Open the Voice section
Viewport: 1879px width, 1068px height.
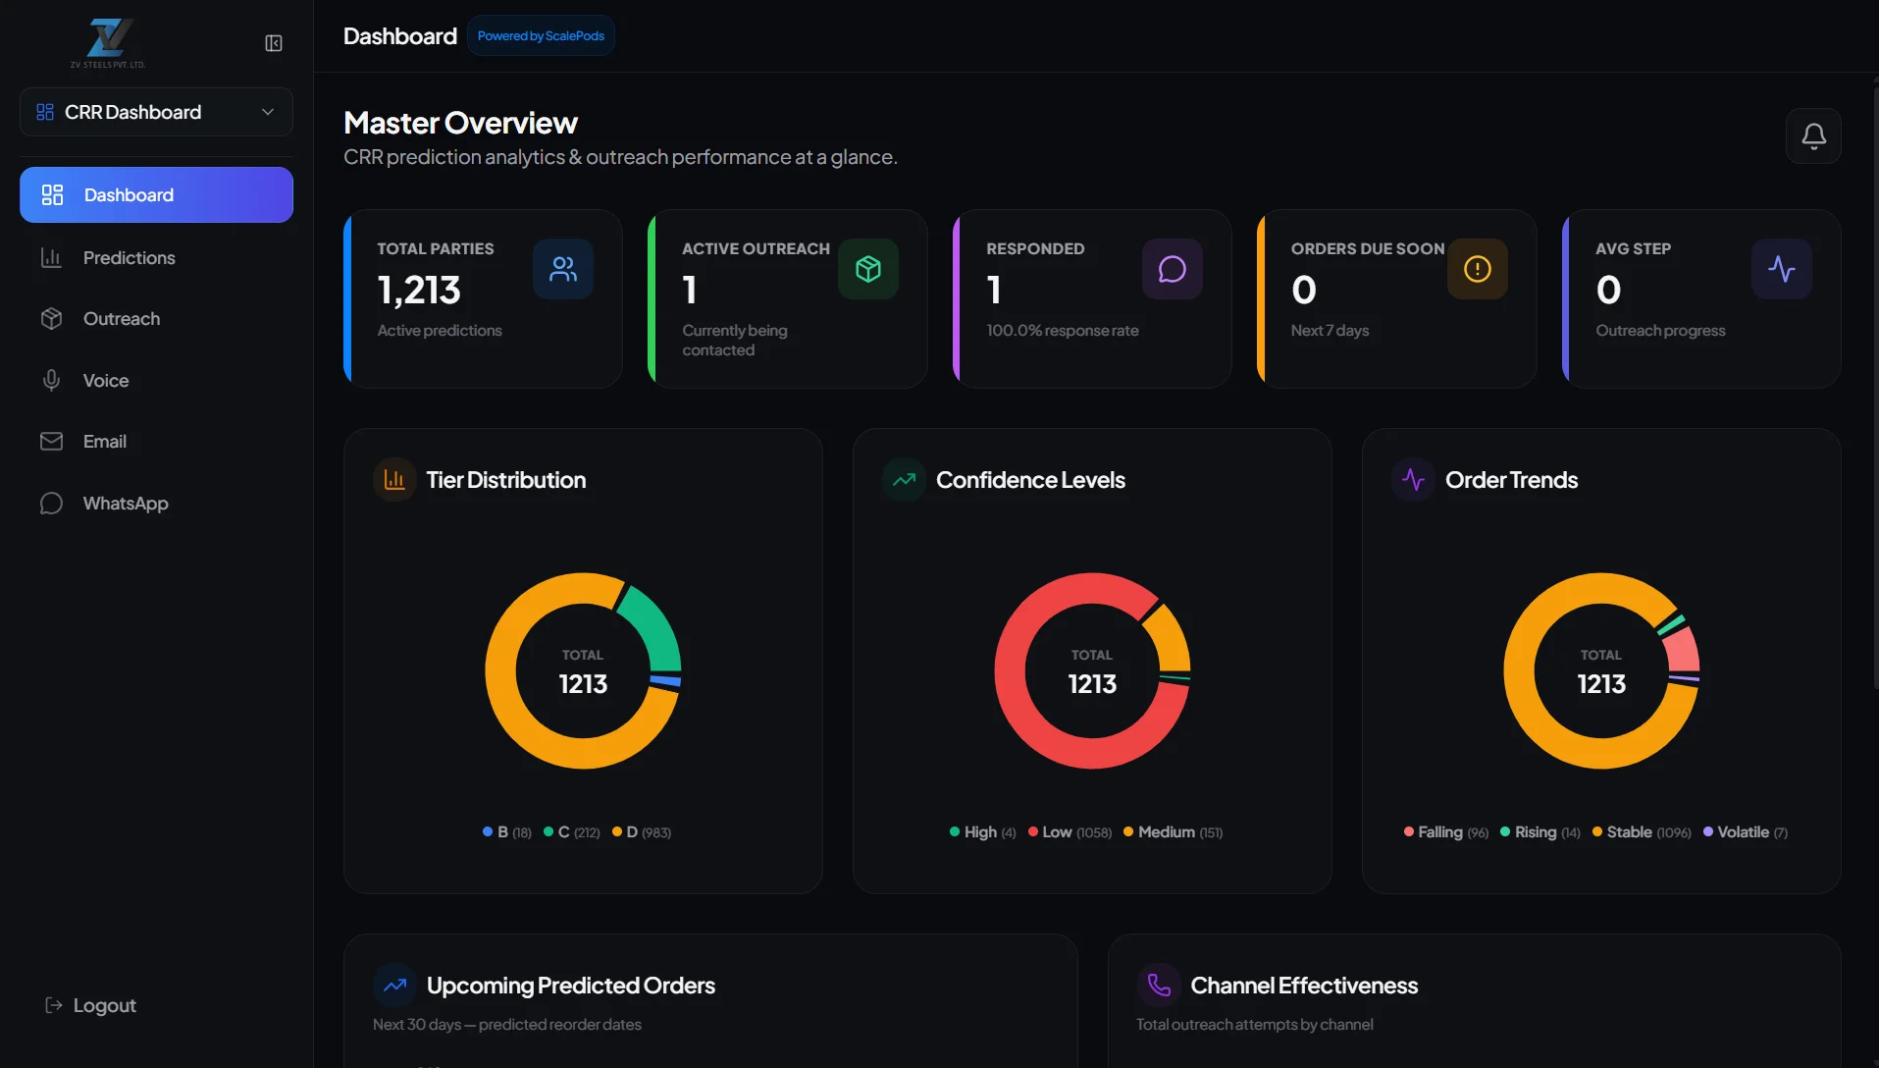(156, 380)
